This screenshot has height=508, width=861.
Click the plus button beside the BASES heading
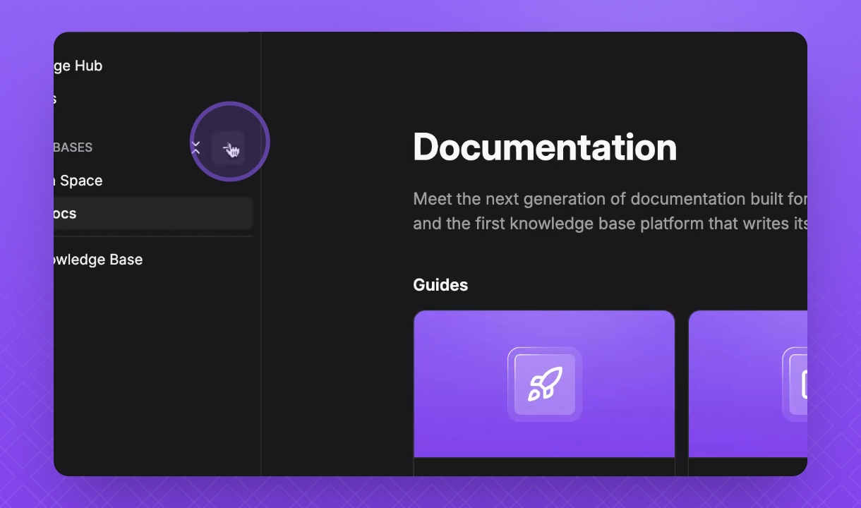pos(228,147)
